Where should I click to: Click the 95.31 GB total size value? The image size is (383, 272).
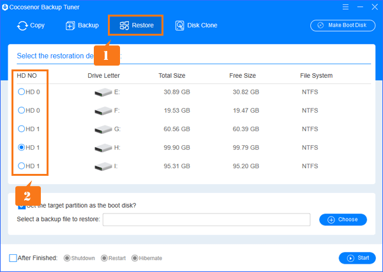177,166
